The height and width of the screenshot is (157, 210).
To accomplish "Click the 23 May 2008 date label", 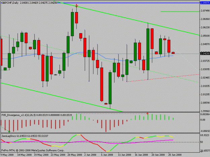I will 58,155.
